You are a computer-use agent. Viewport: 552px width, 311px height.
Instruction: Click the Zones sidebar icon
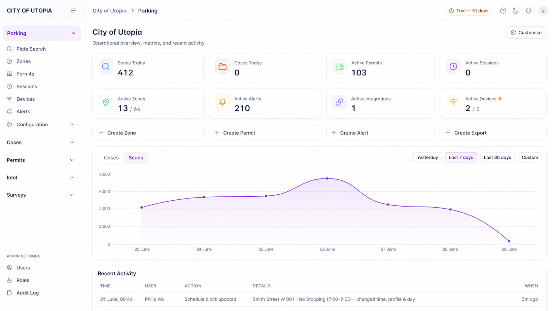pos(9,61)
